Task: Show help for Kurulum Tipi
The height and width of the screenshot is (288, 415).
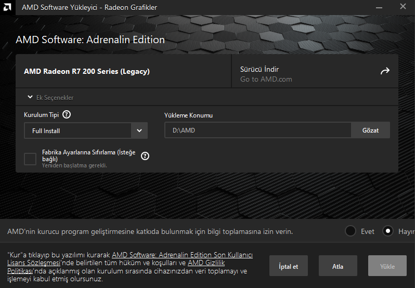Action: click(67, 114)
